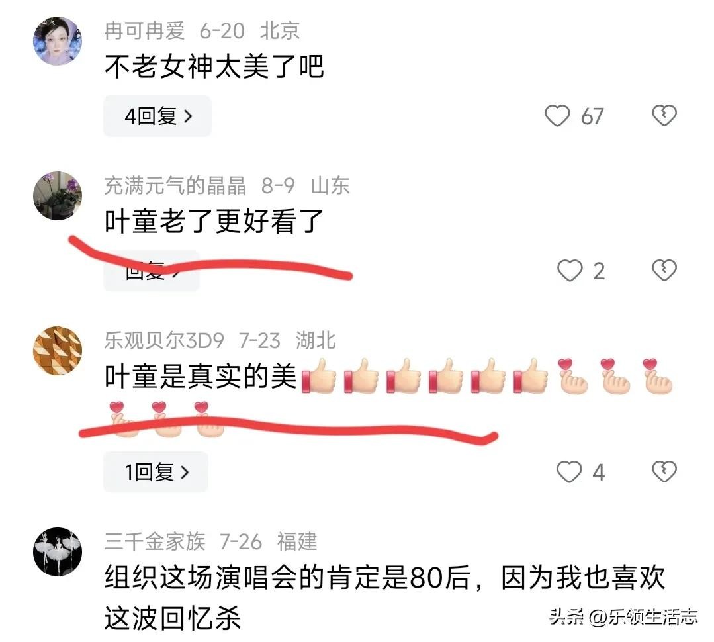This screenshot has width=714, height=642.
Task: Expand replies under 充满元气的晶晶's comment
Action: pyautogui.click(x=151, y=271)
